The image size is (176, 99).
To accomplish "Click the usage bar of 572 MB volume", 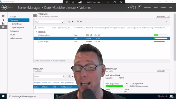I will 161,42.
